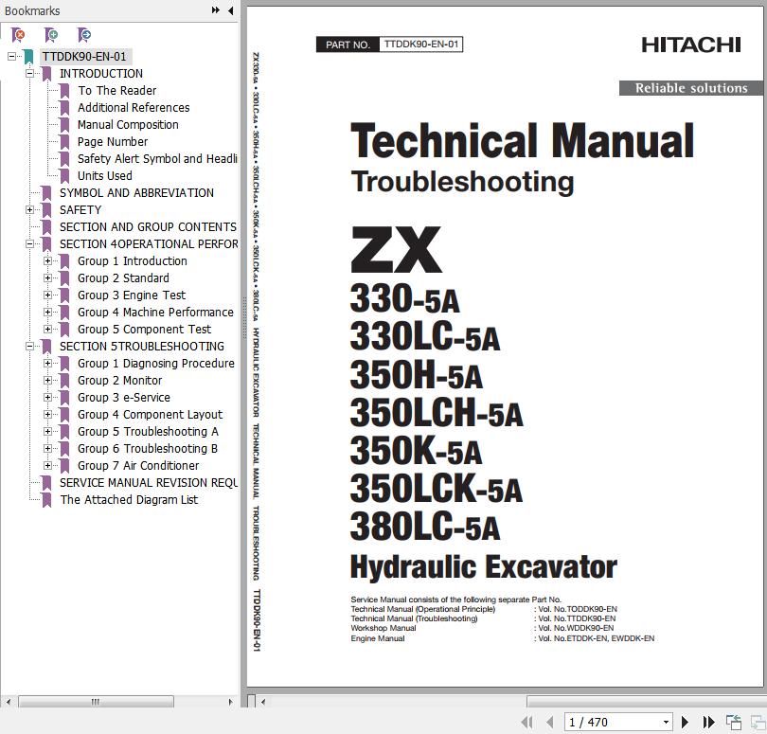
Task: Open the page number dropdown
Action: point(666,723)
